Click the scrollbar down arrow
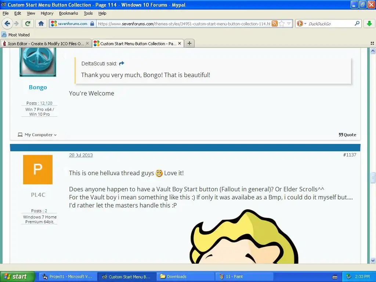 (x=373, y=260)
